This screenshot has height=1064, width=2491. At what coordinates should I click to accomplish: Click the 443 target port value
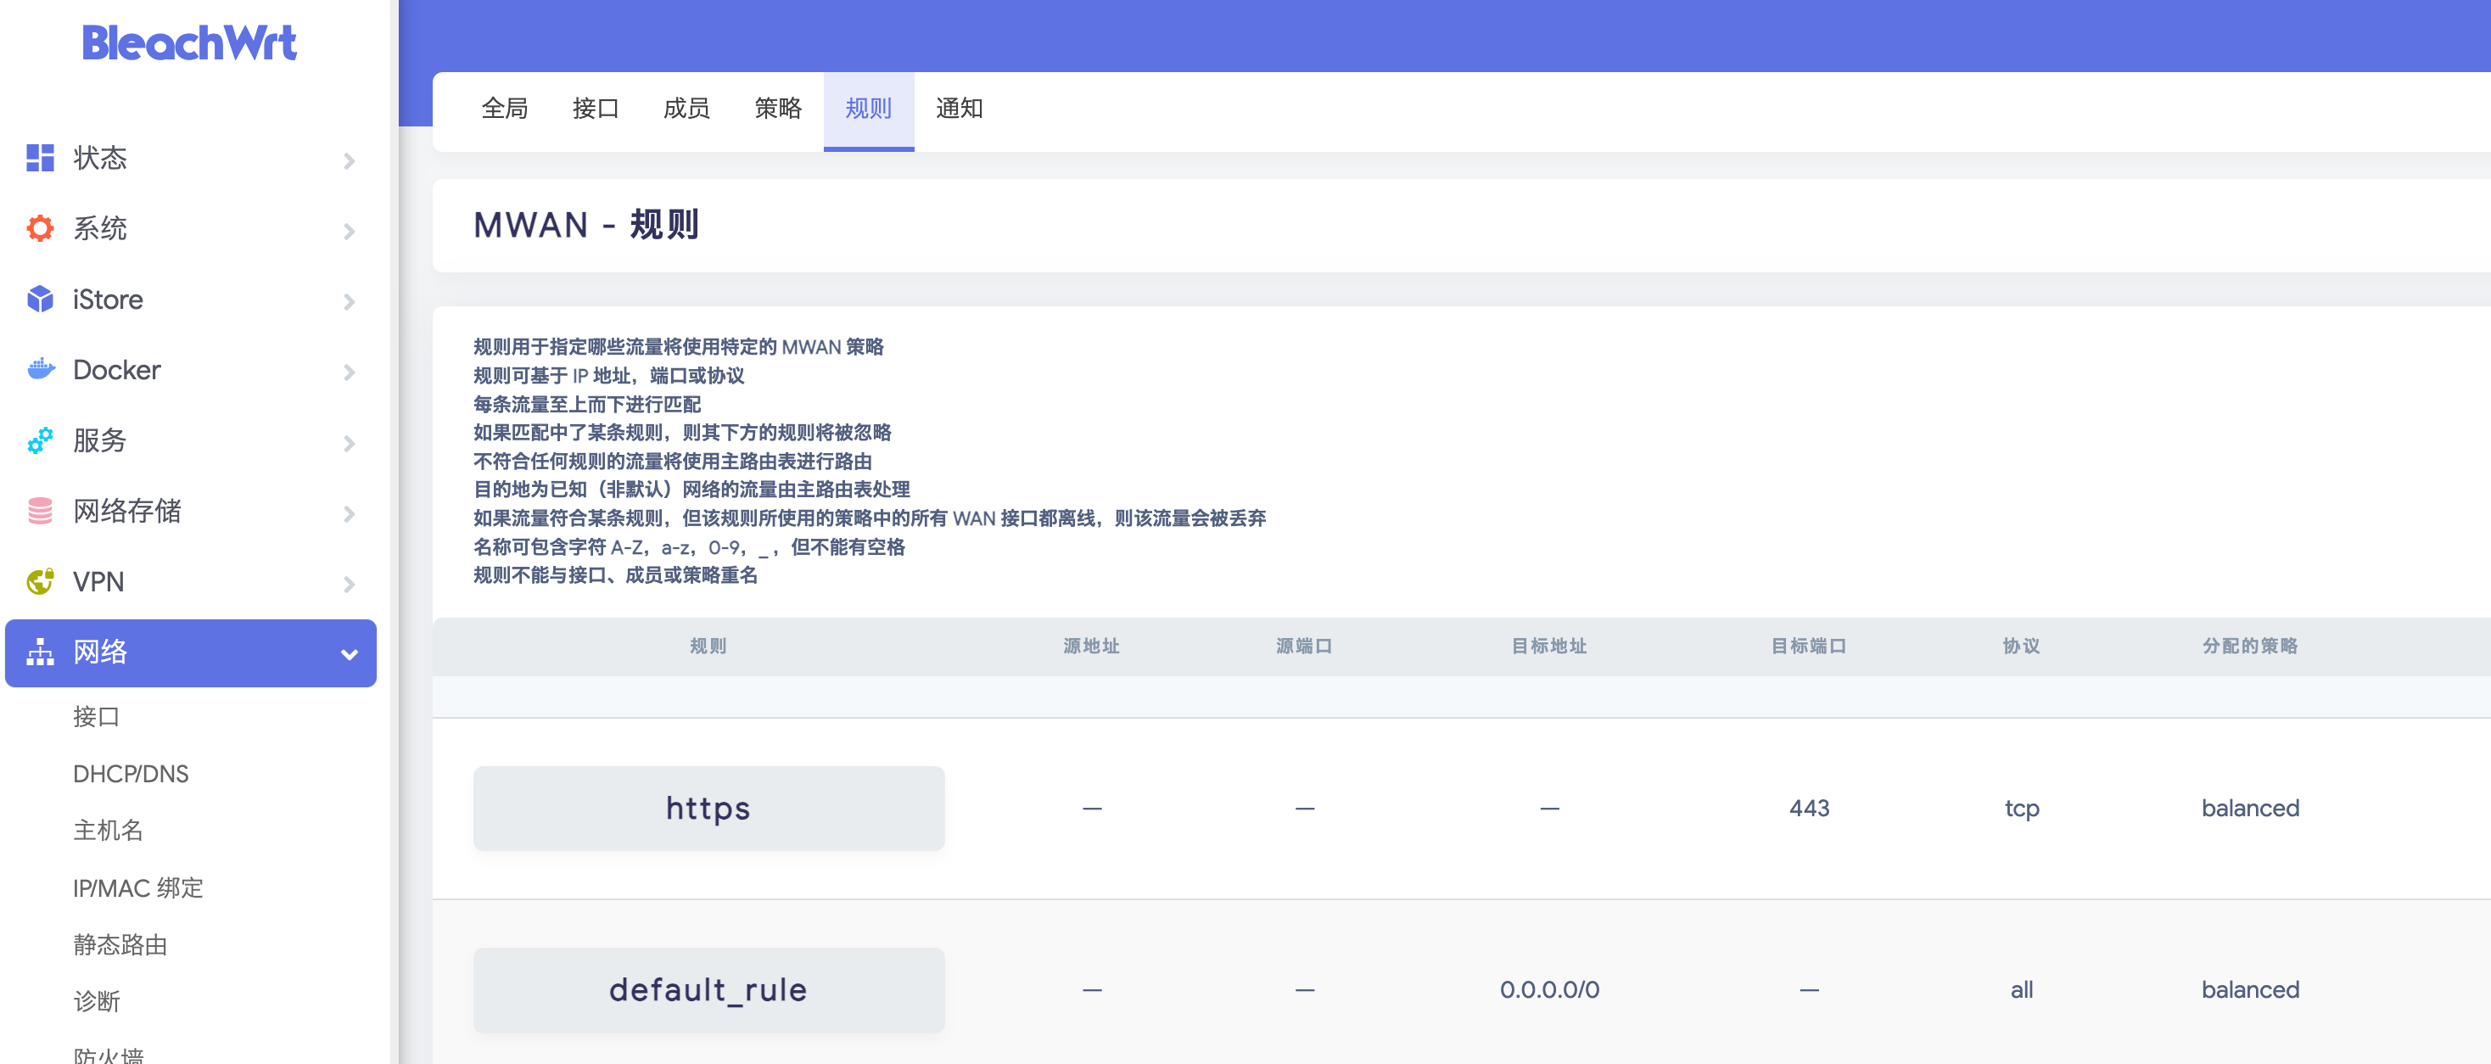(x=1809, y=809)
